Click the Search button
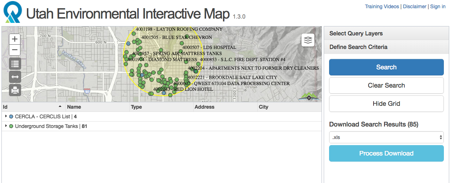Image resolution: width=451 pixels, height=183 pixels. point(386,67)
